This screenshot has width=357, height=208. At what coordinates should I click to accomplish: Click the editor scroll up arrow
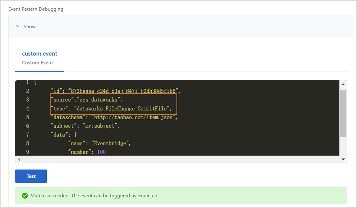click(x=343, y=84)
